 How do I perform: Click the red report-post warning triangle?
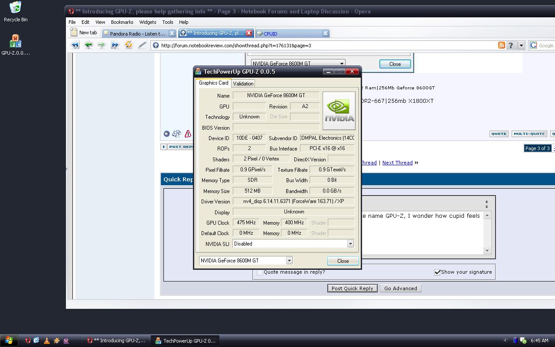[x=188, y=134]
